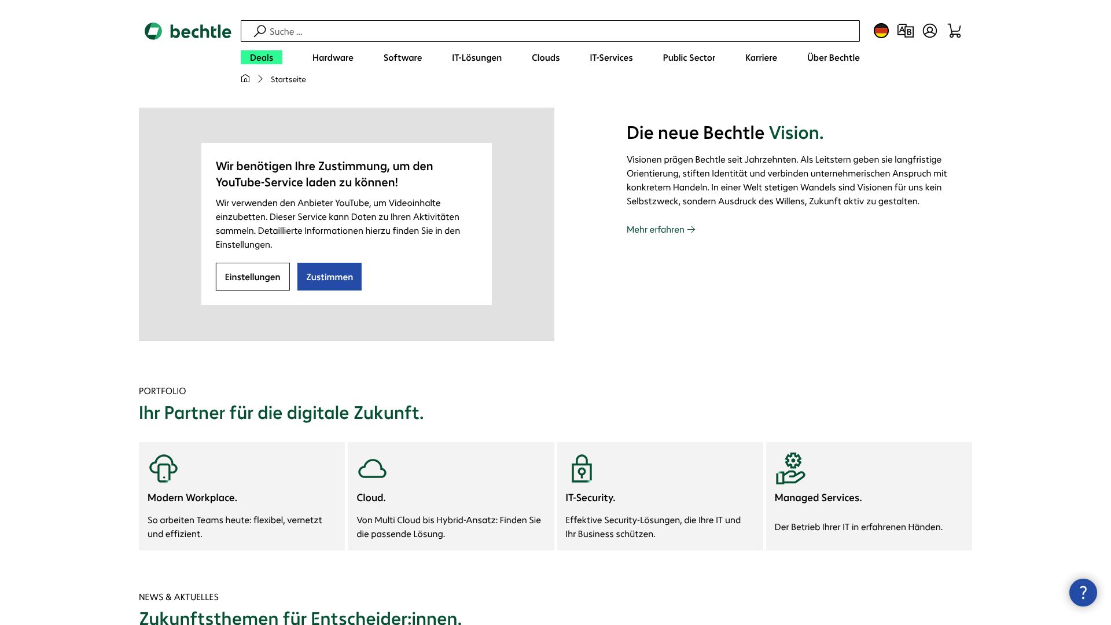Open the German flag country selector
Image resolution: width=1111 pixels, height=625 pixels.
coord(881,31)
